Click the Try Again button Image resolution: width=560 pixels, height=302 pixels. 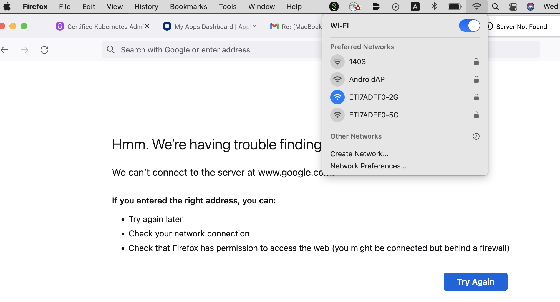(x=475, y=282)
